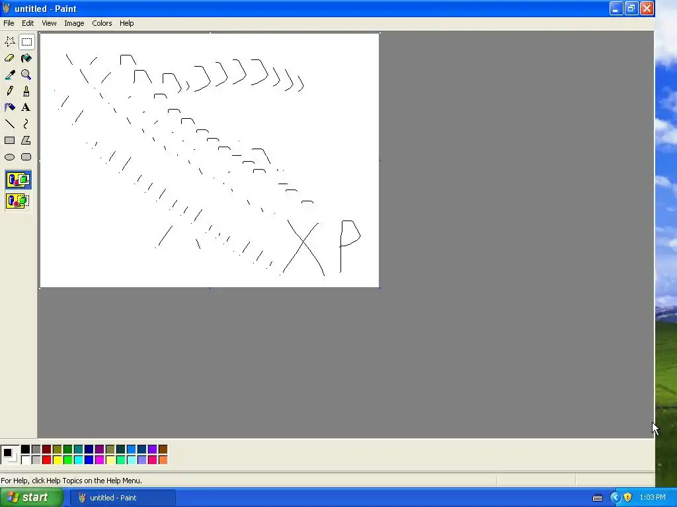This screenshot has width=677, height=507.
Task: Click the Windows start button
Action: [x=31, y=498]
